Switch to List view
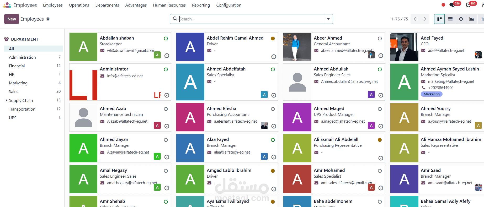 [450, 19]
